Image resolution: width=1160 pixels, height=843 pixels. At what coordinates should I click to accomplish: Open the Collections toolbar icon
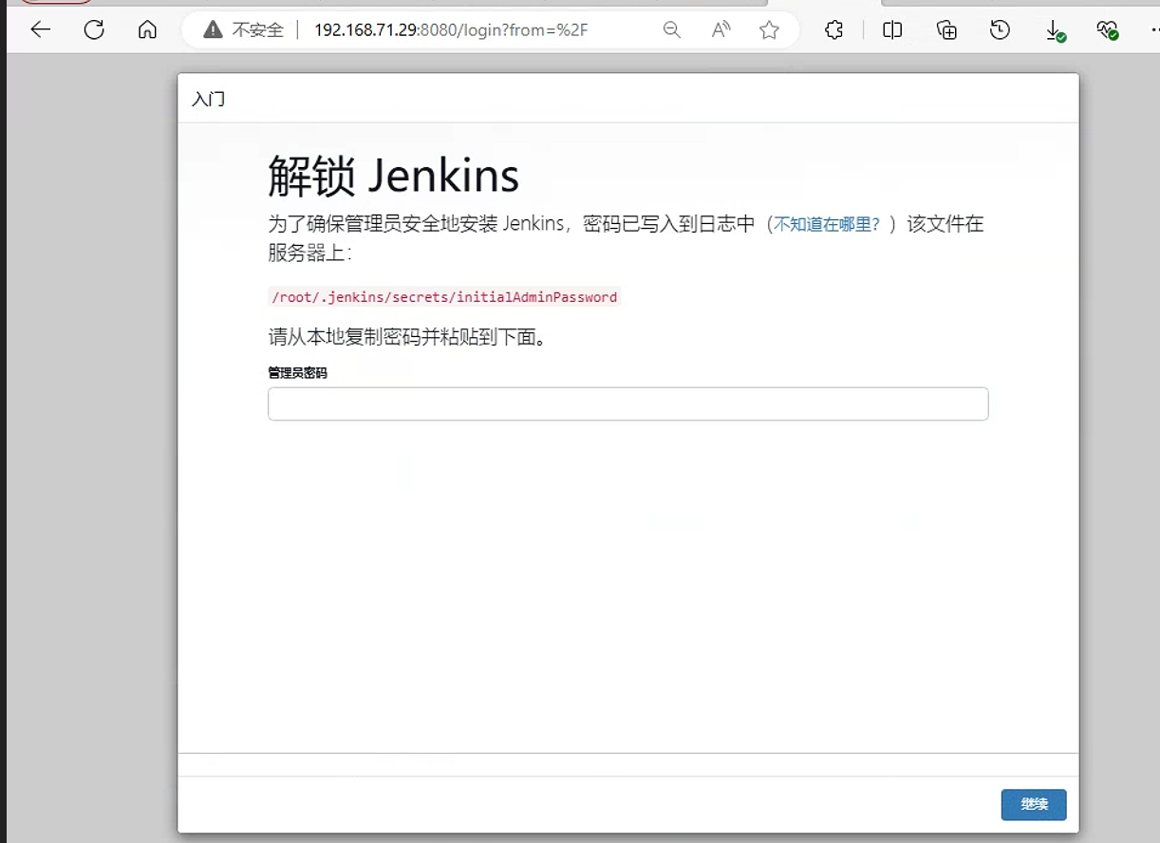pyautogui.click(x=946, y=29)
